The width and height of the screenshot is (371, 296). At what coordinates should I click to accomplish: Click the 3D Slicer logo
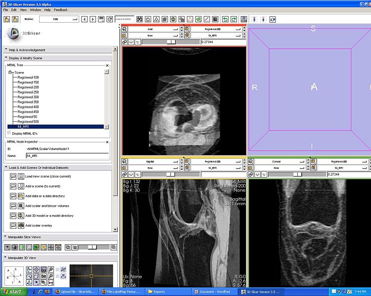(x=14, y=35)
